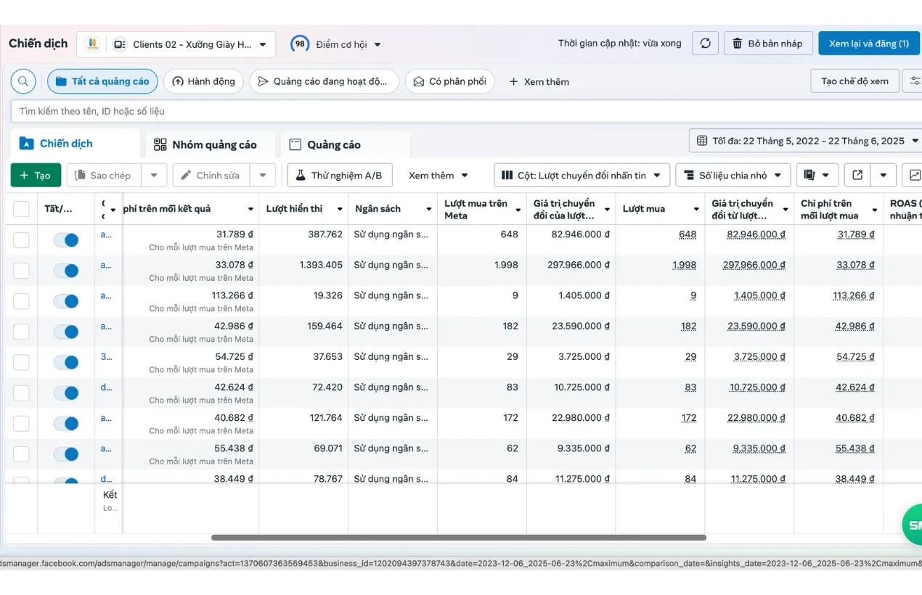Click the Chỉnh sửa pencil button
922x595 pixels.
point(211,175)
